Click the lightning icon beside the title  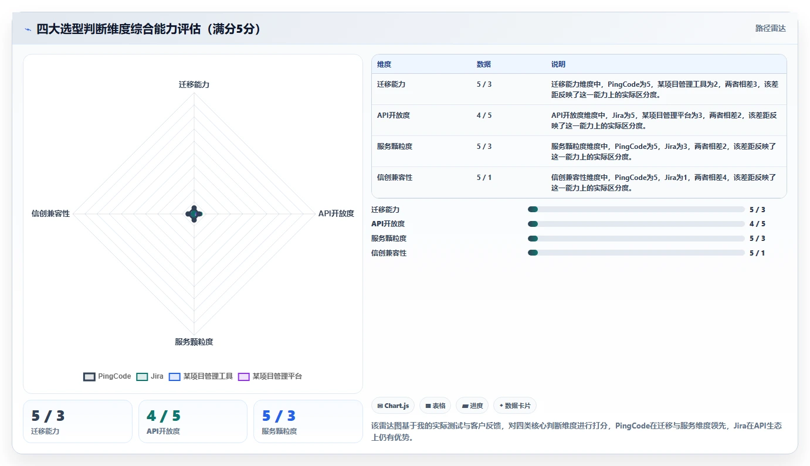[x=28, y=29]
